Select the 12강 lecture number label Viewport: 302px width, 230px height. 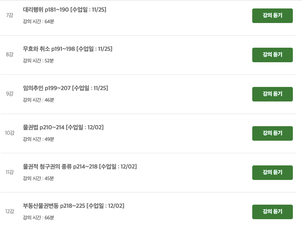9,212
